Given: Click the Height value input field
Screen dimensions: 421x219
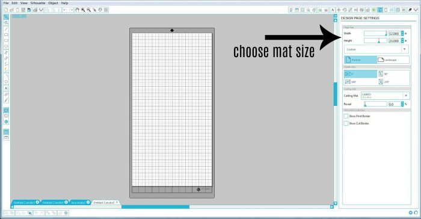Looking at the screenshot, I should 395,40.
